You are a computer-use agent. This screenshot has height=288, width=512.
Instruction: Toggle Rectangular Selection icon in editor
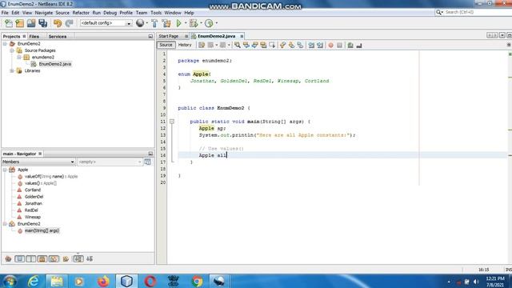tap(272, 45)
